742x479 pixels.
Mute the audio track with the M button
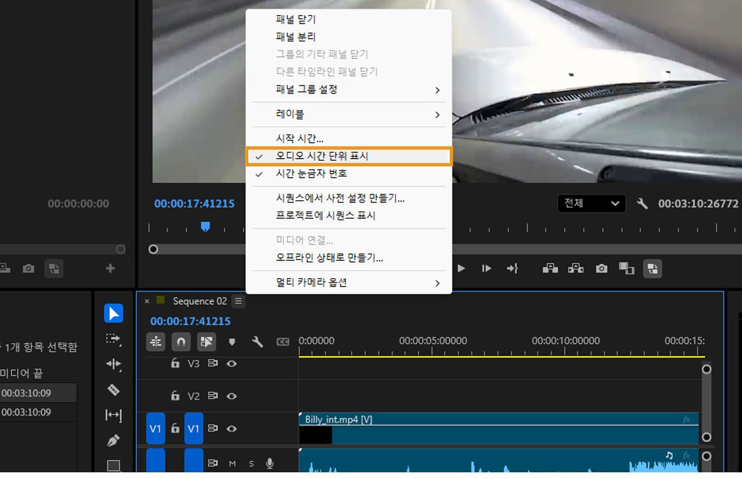(x=232, y=462)
